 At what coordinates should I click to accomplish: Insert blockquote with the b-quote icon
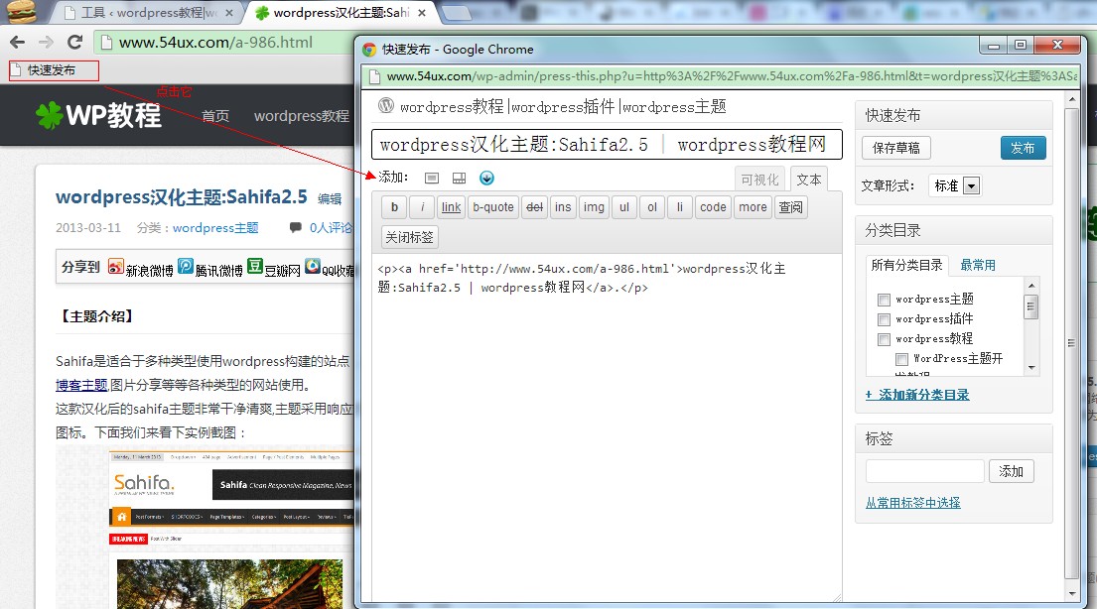(491, 206)
